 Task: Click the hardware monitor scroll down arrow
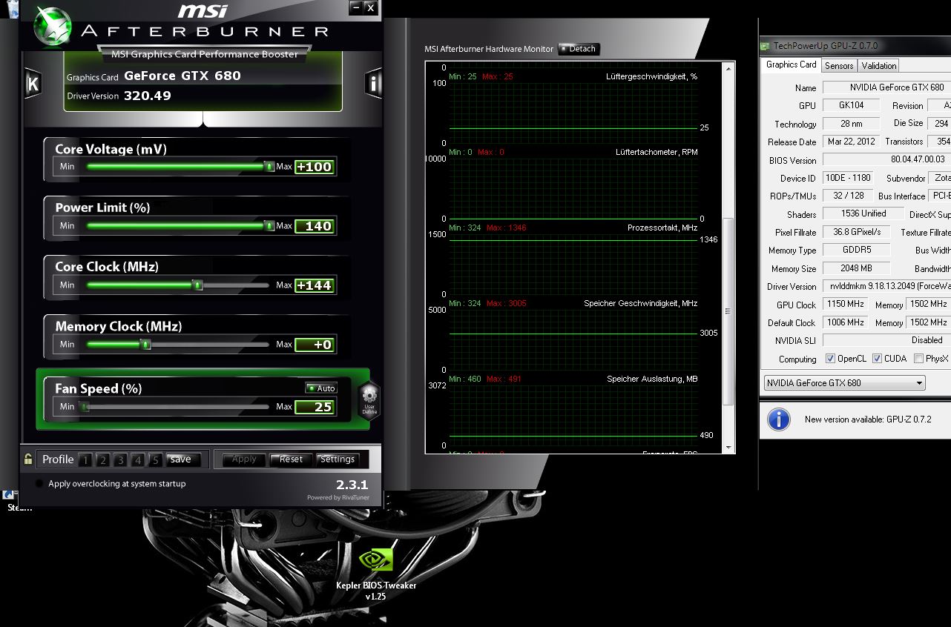pyautogui.click(x=728, y=448)
